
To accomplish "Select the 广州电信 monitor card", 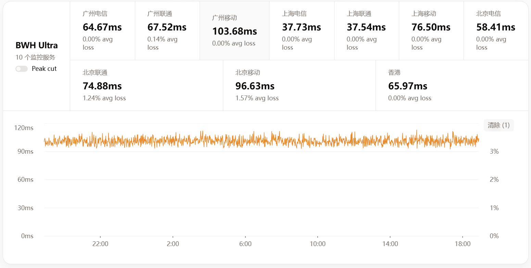I will pos(102,31).
